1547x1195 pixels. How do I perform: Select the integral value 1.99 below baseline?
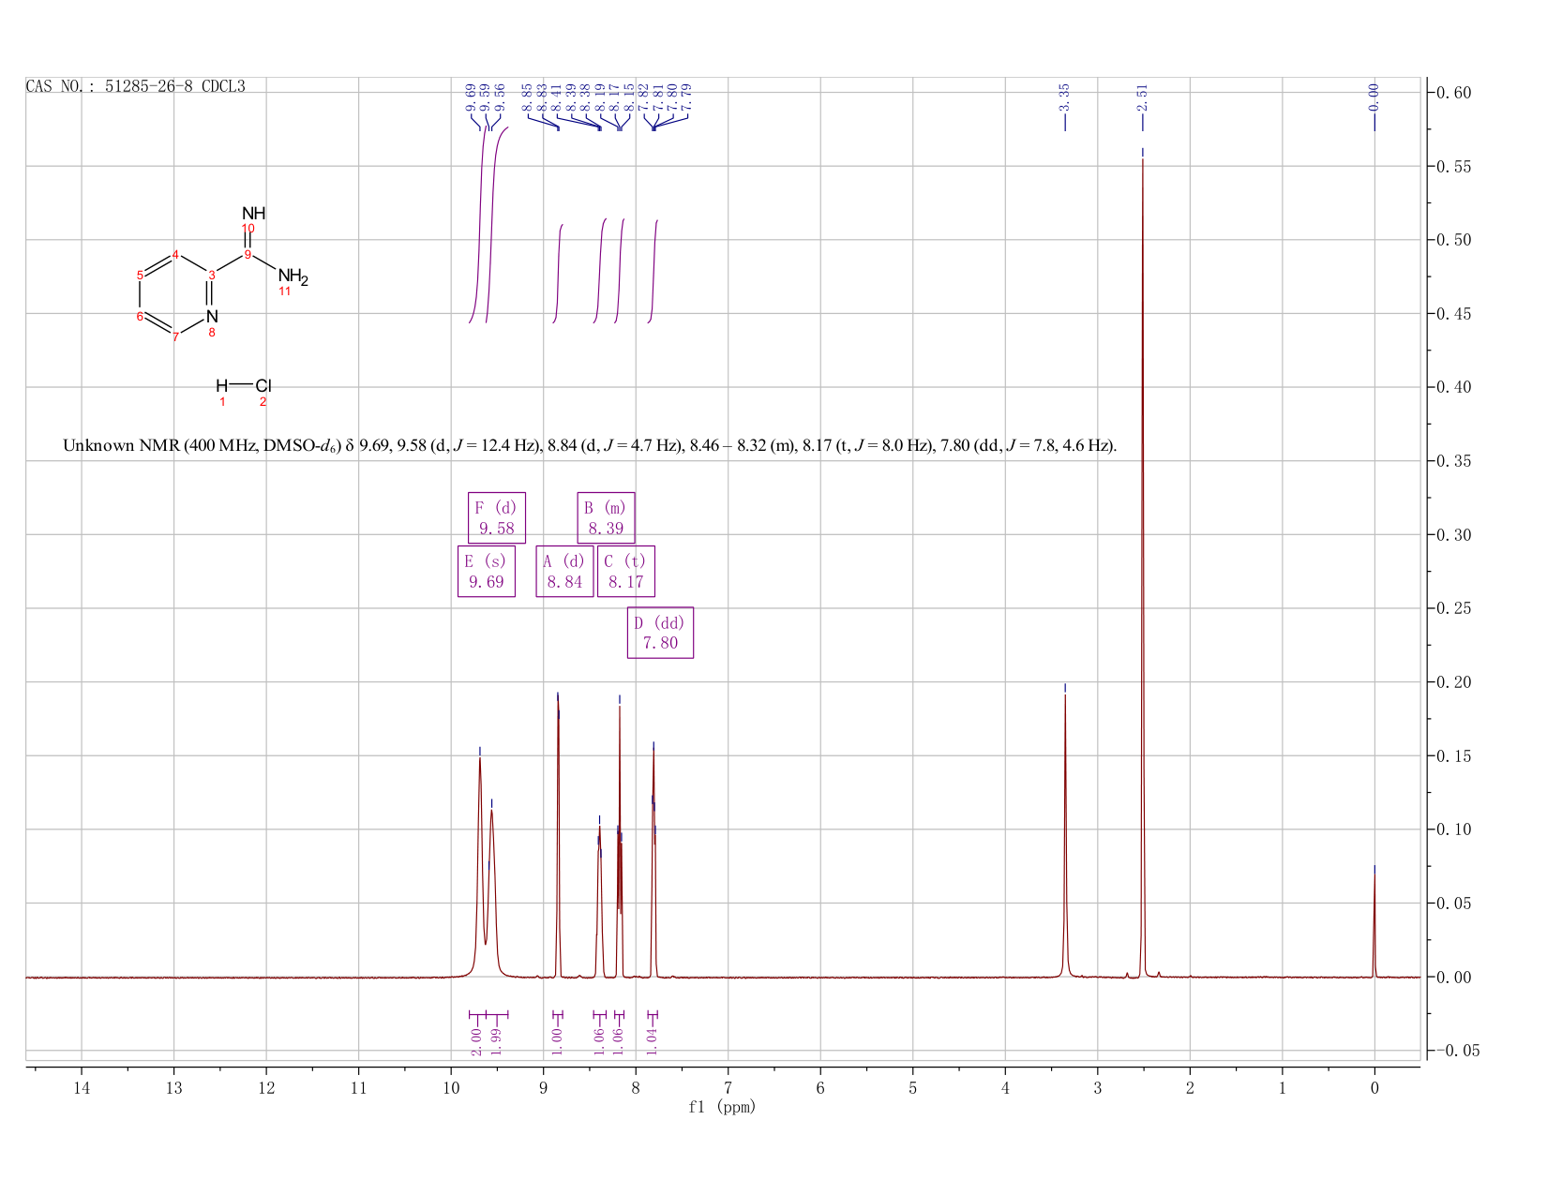pos(497,1040)
